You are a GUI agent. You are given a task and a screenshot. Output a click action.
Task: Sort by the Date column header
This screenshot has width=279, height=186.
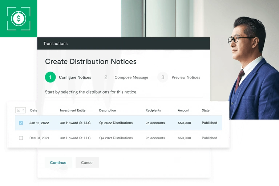pos(33,110)
